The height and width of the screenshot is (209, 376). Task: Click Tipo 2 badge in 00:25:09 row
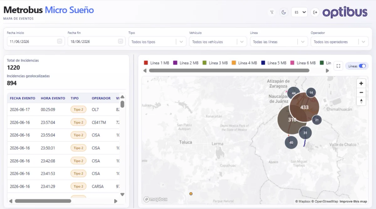coord(78,110)
